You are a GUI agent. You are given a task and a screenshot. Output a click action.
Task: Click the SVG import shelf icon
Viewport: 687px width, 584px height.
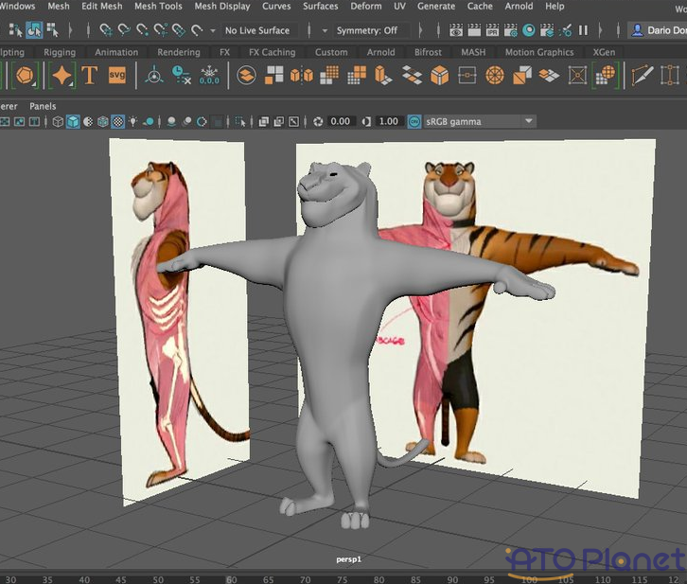[117, 75]
